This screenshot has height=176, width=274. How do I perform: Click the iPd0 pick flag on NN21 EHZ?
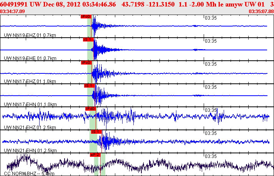(90, 109)
